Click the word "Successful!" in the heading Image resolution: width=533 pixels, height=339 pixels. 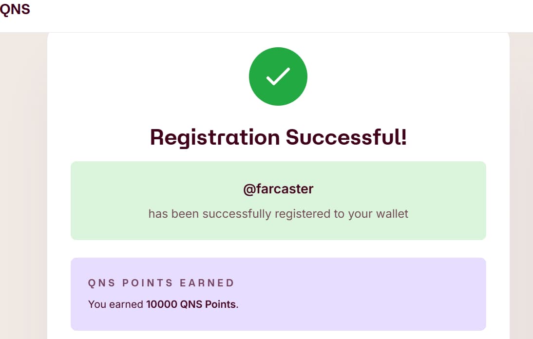click(x=346, y=137)
